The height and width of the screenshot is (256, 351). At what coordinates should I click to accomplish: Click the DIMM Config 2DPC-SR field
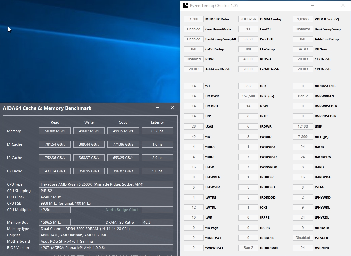coord(248,19)
